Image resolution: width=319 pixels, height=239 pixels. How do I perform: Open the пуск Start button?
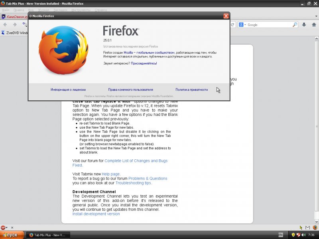click(x=12, y=235)
